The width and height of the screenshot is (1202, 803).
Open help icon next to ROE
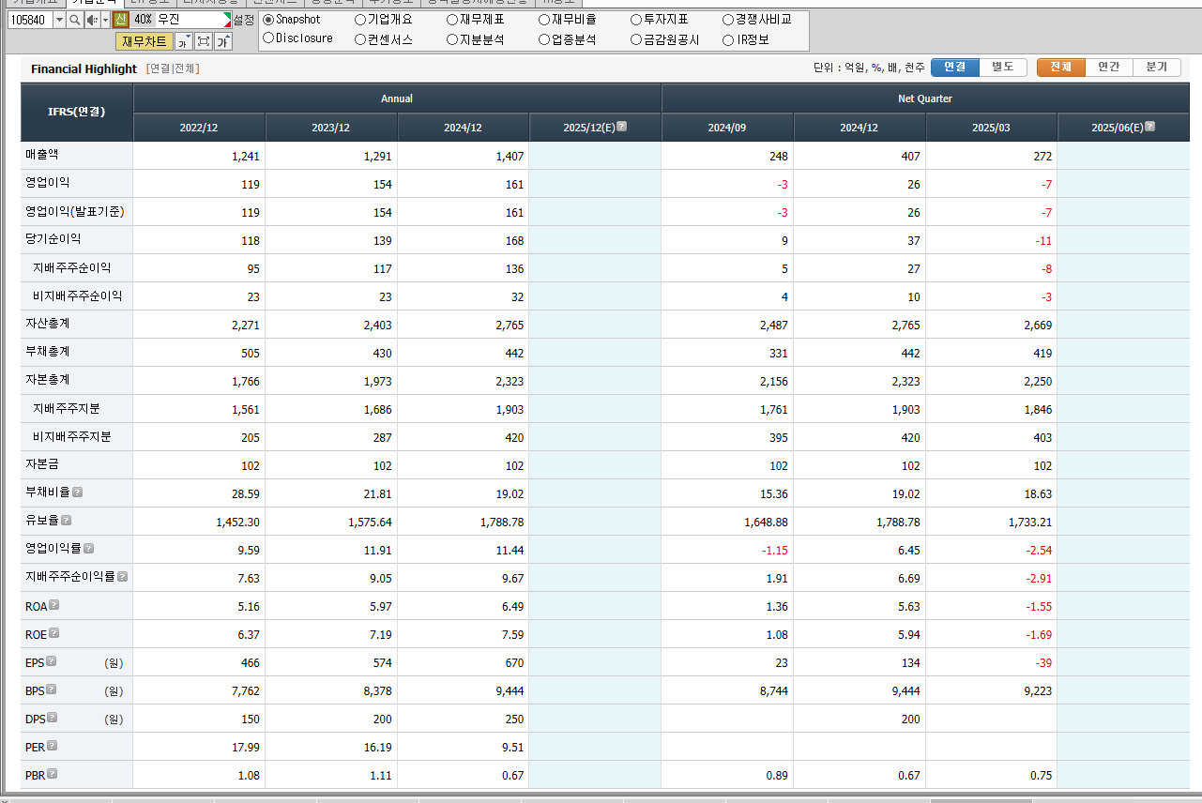click(54, 633)
